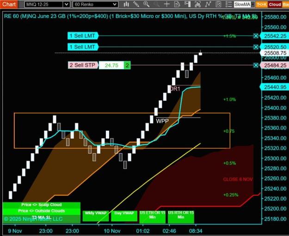The image size is (289, 236).
Task: Toggle the Price <> Scalp Cloud button
Action: (x=42, y=205)
